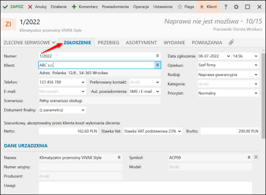Viewport: 266px width, 195px height.
Task: Add a comment using the green plus icon
Action: 74,7
